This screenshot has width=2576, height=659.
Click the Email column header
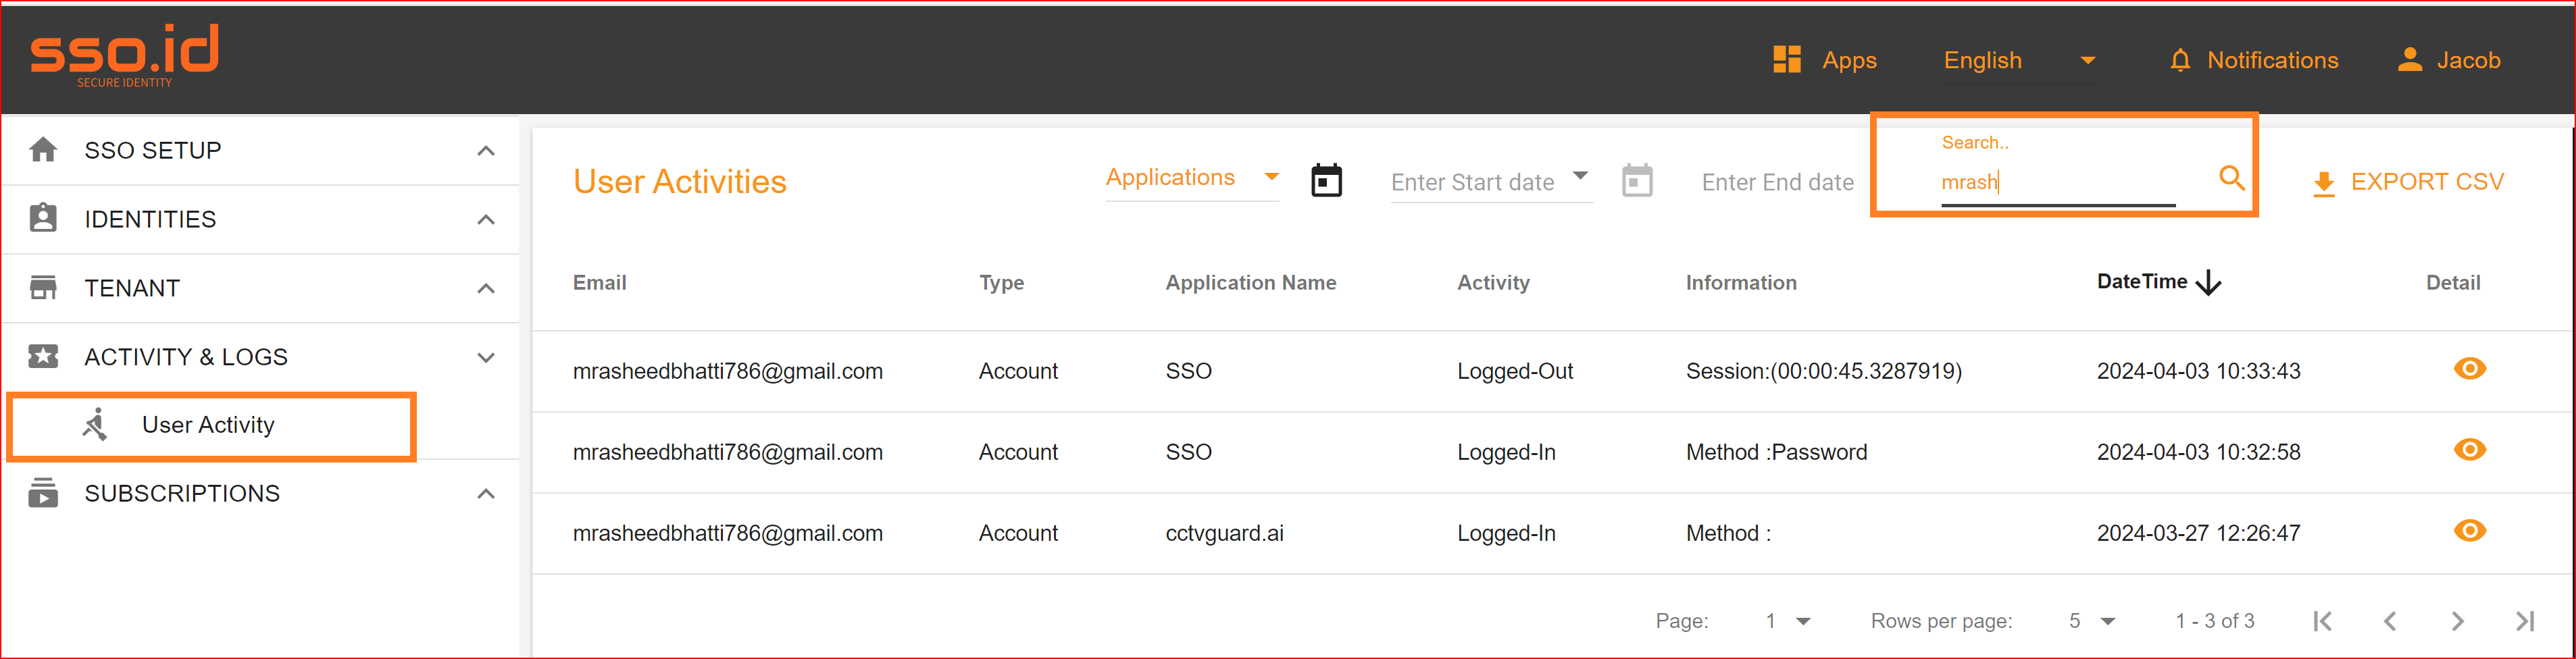pyautogui.click(x=599, y=283)
